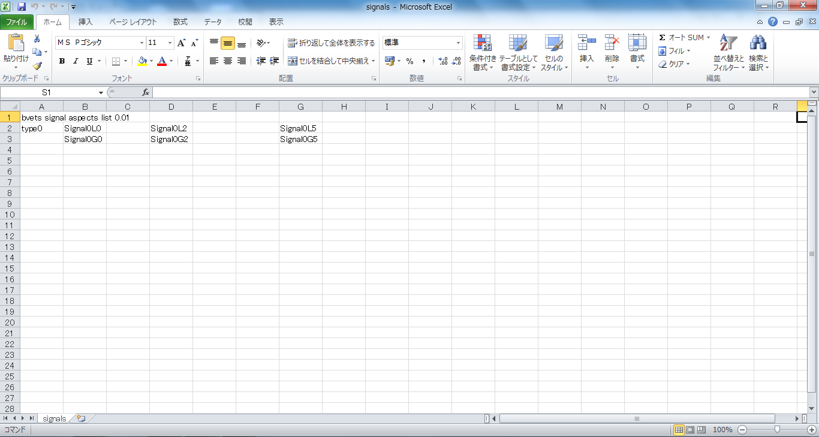Click the insert function fx button
Image resolution: width=819 pixels, height=437 pixels.
tap(146, 92)
